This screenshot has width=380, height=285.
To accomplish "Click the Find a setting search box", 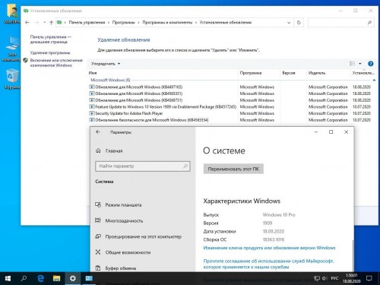I will tap(143, 166).
